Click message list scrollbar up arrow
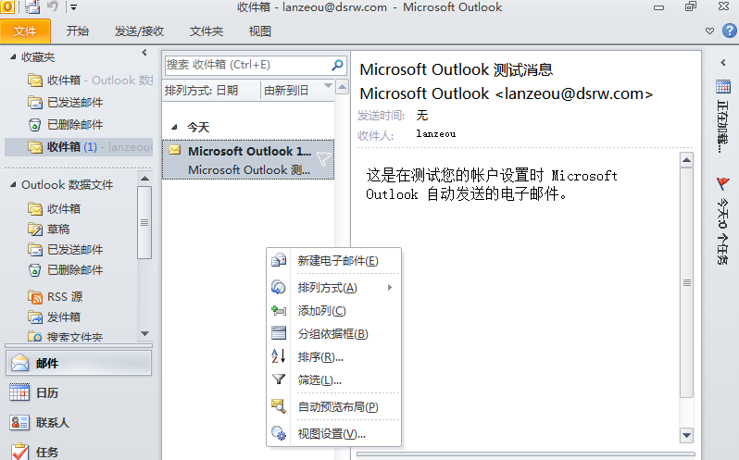The width and height of the screenshot is (739, 460). (342, 87)
